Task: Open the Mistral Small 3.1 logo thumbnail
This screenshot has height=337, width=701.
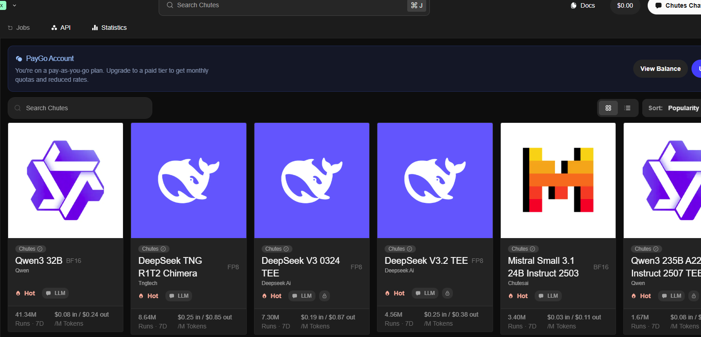Action: (558, 180)
